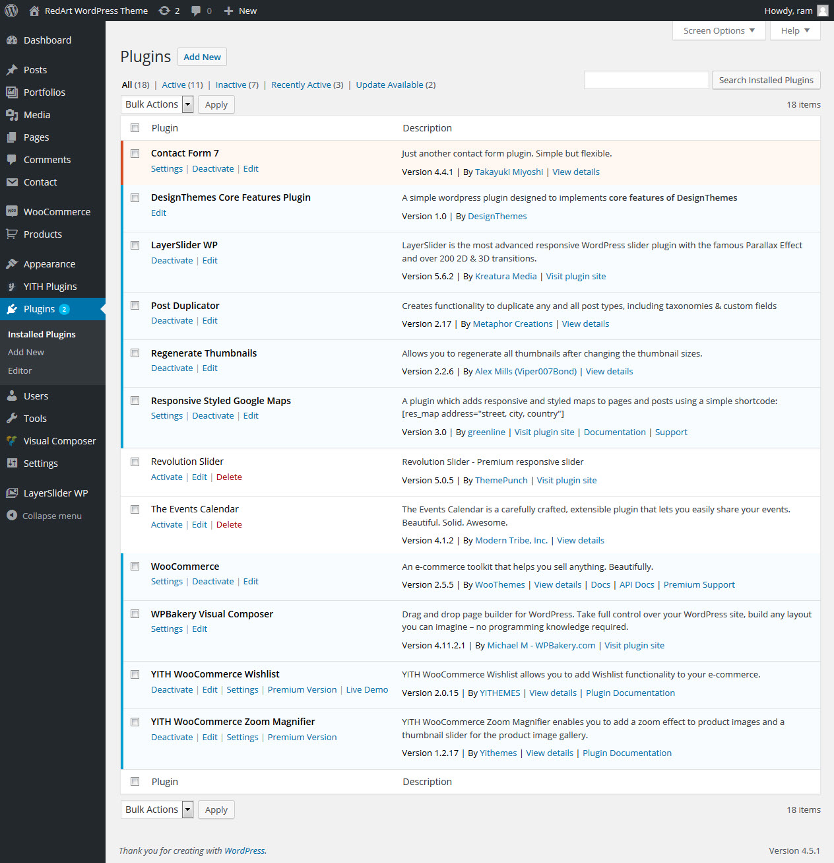
Task: Click the plus icon beside New
Action: click(x=228, y=11)
